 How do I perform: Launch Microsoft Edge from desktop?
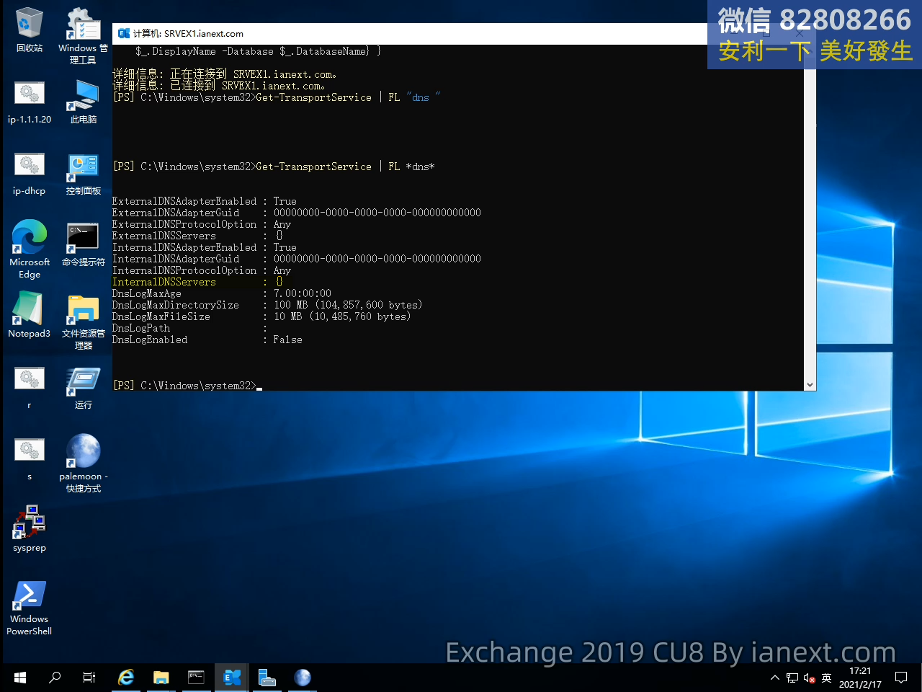(x=29, y=249)
